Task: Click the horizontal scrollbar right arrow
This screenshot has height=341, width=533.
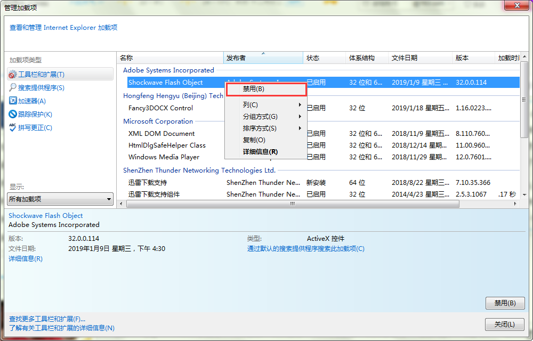Action: 514,204
